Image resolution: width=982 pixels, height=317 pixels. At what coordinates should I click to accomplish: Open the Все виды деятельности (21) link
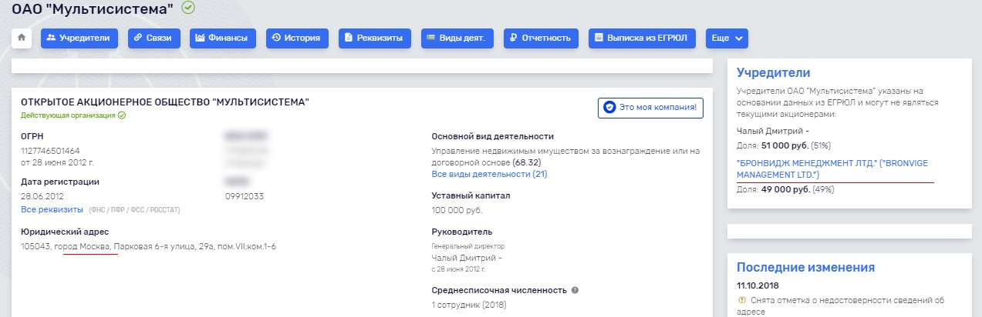[489, 174]
